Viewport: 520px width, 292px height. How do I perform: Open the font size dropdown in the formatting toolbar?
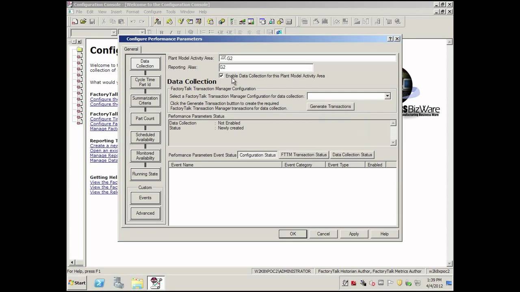point(142,32)
